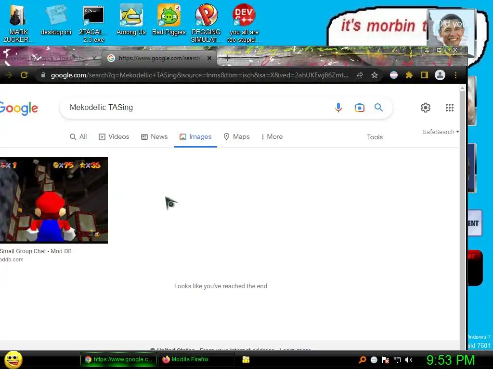Bookmark this page with the star
Viewport: 493px width, 369px height.
[374, 75]
